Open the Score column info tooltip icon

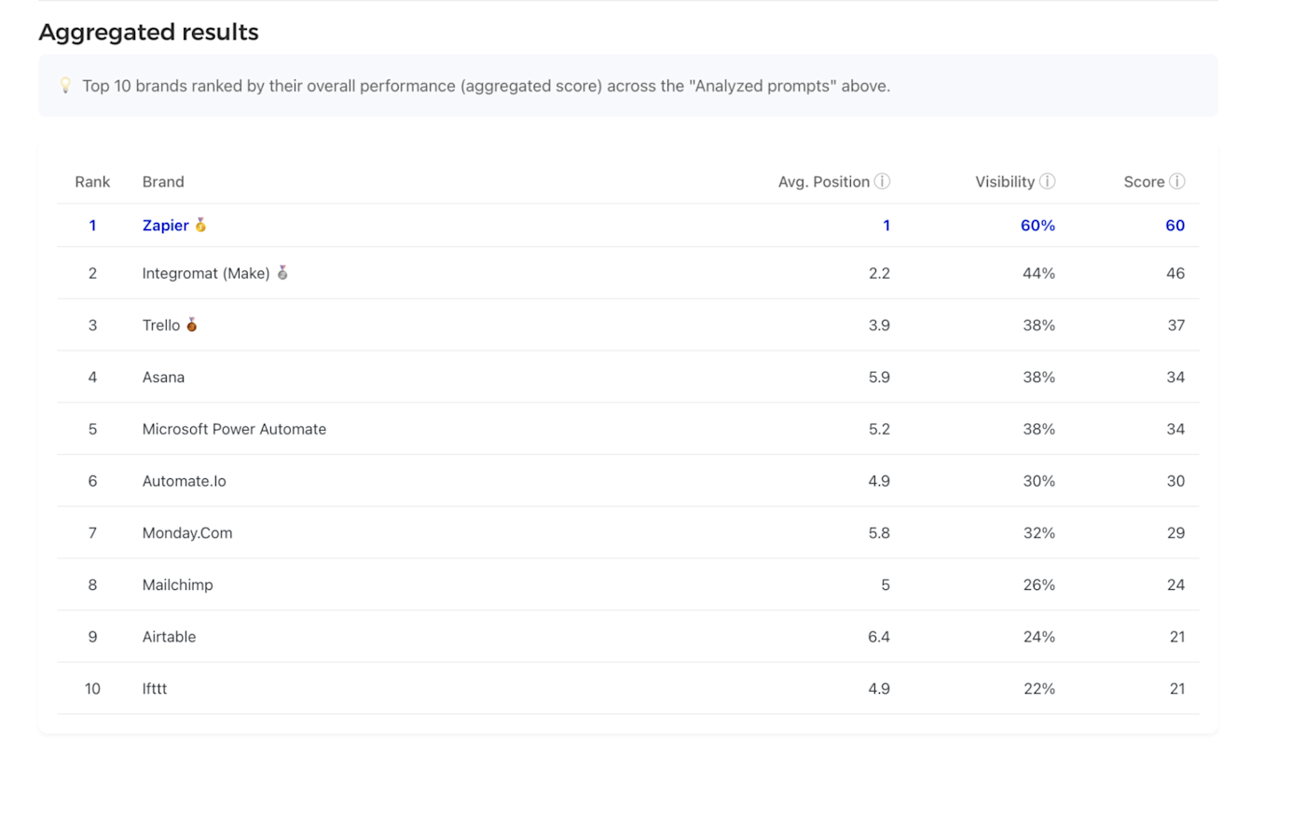pos(1177,182)
